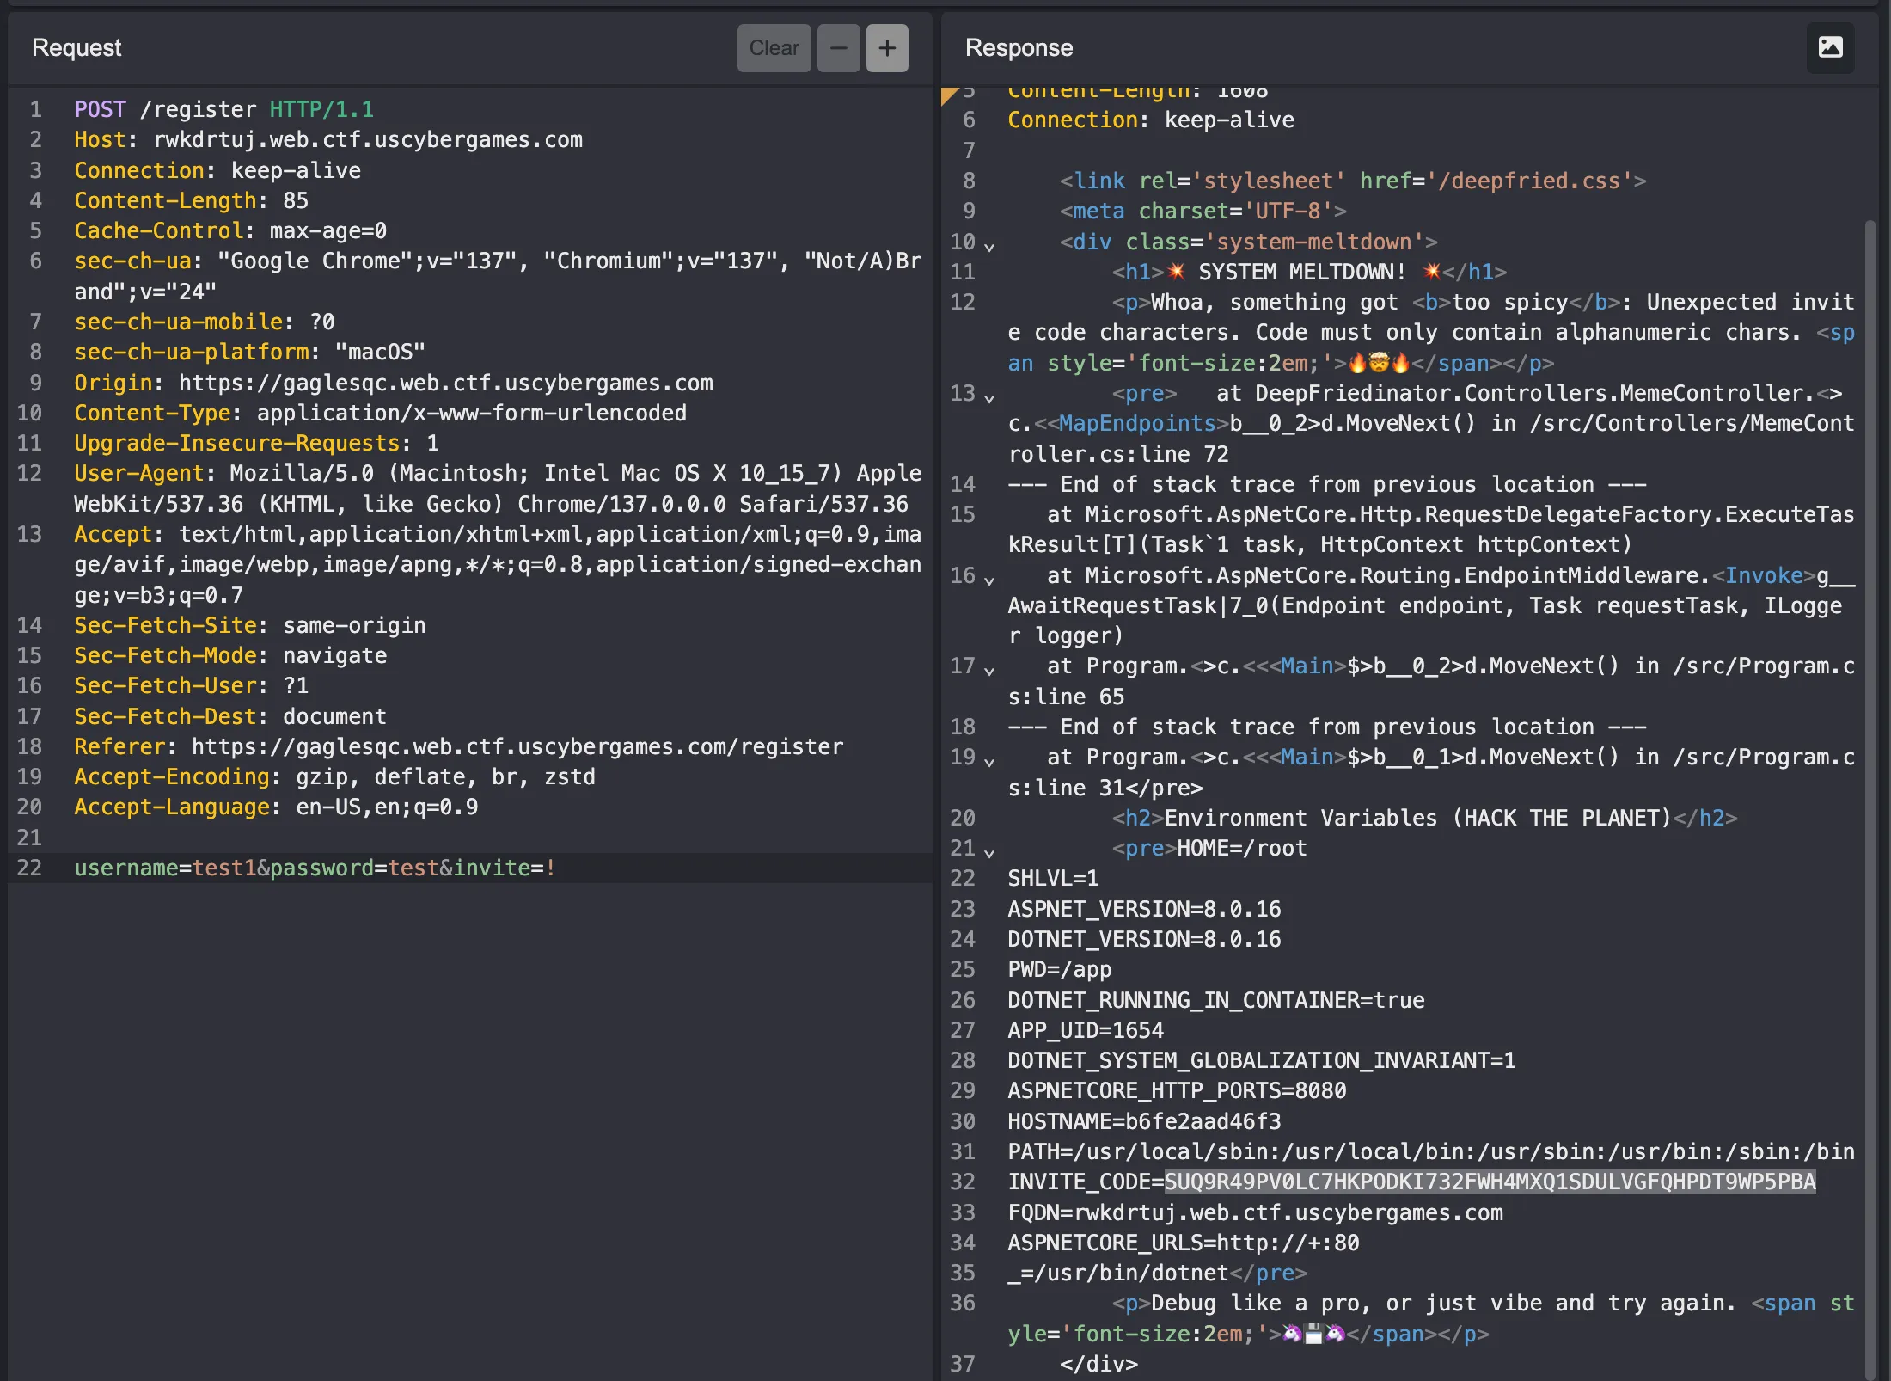Click the Host header value in request
Image resolution: width=1891 pixels, height=1381 pixels.
click(x=368, y=139)
